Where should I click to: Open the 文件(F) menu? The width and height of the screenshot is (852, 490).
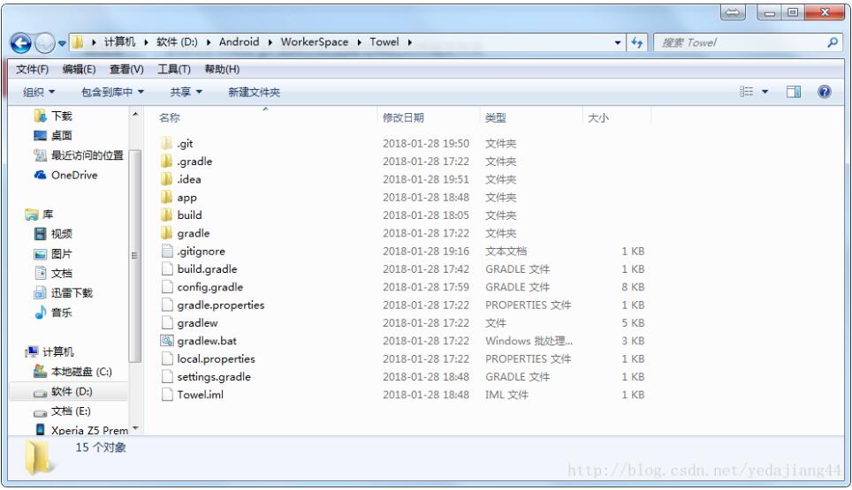[x=32, y=70]
